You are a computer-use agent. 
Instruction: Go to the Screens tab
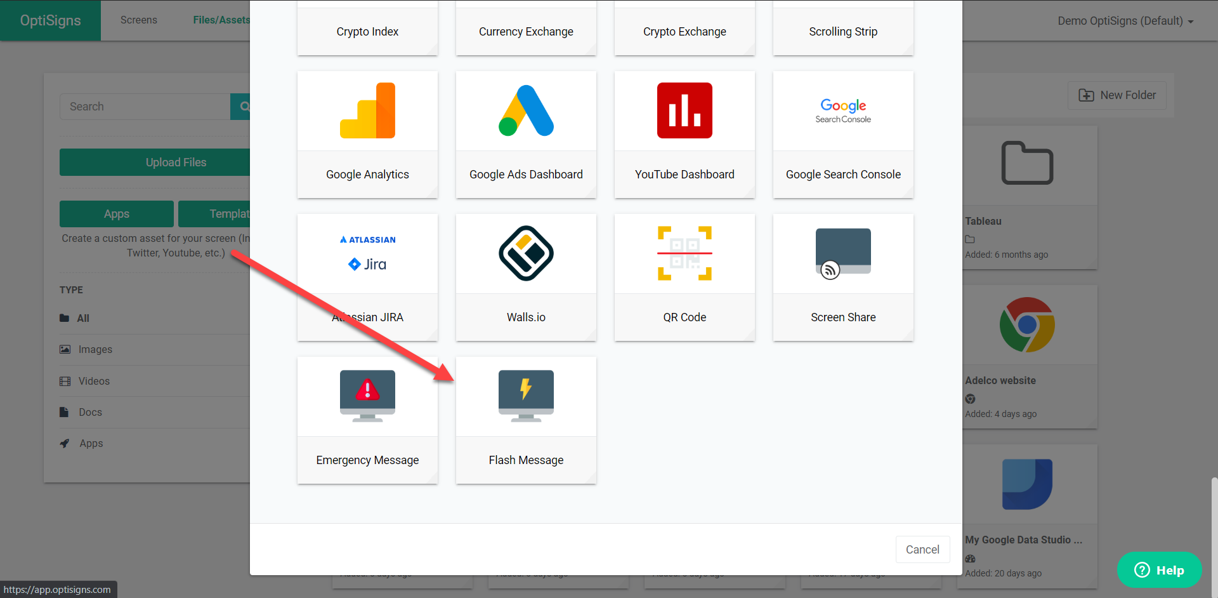[139, 20]
